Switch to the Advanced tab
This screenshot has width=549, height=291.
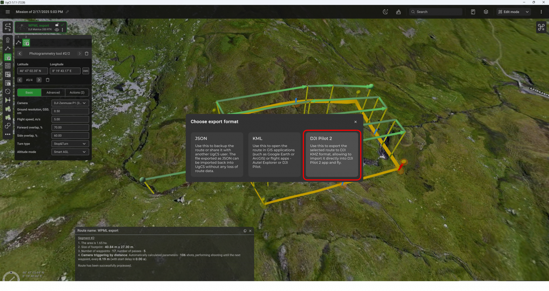click(53, 93)
